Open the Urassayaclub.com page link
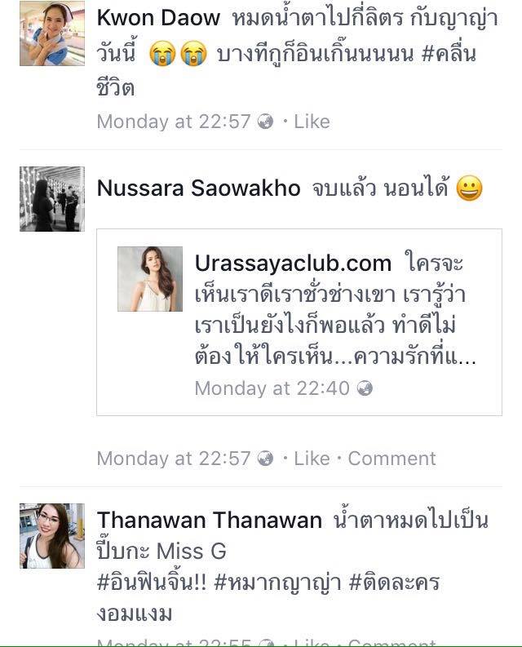This screenshot has height=647, width=522. [x=293, y=264]
